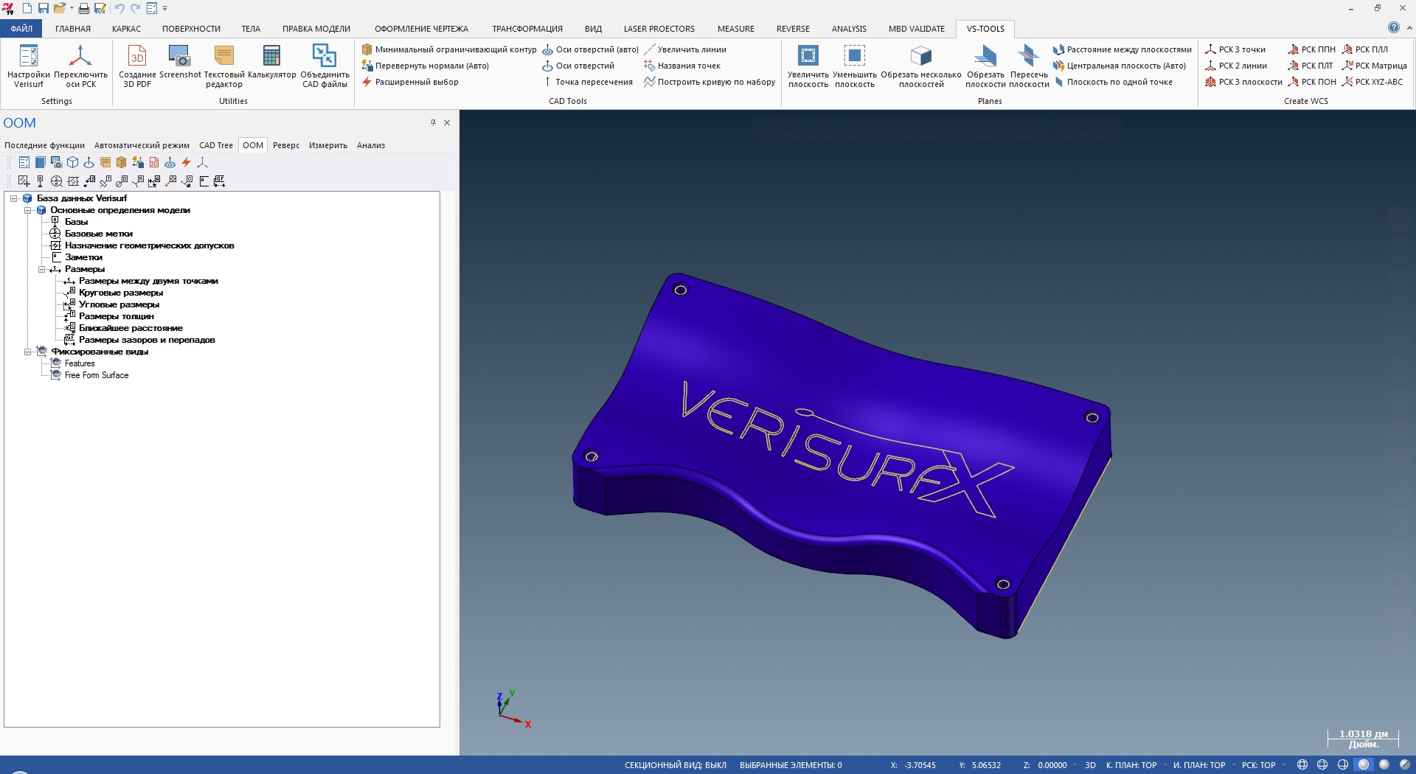Toggle the 3D mode in status bar
This screenshot has height=774, width=1416.
click(x=1090, y=765)
